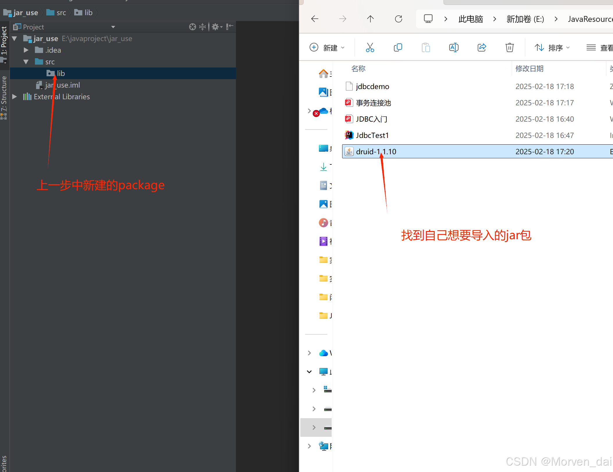
Task: Expand External Libraries node
Action: coord(14,97)
